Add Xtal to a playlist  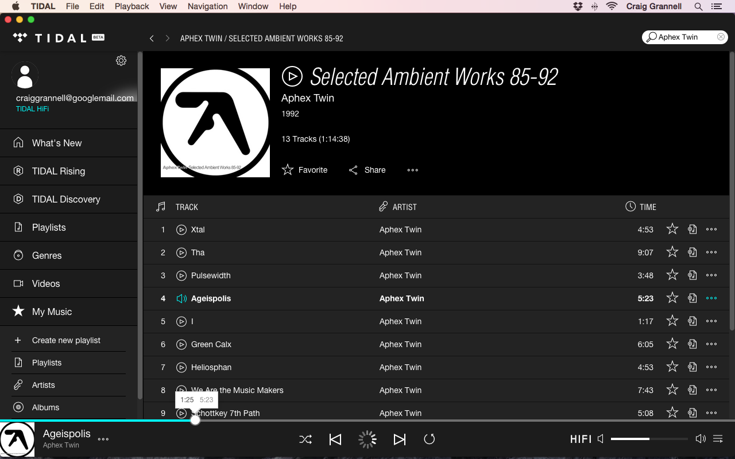click(693, 229)
